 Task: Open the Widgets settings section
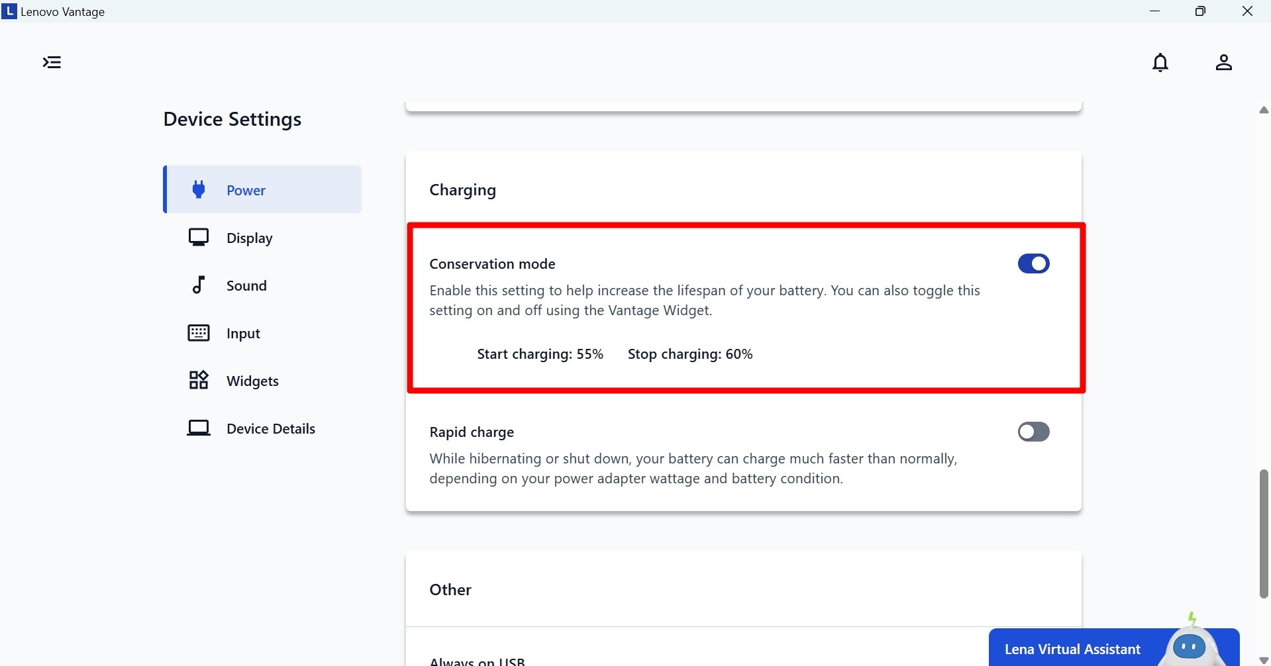point(252,381)
